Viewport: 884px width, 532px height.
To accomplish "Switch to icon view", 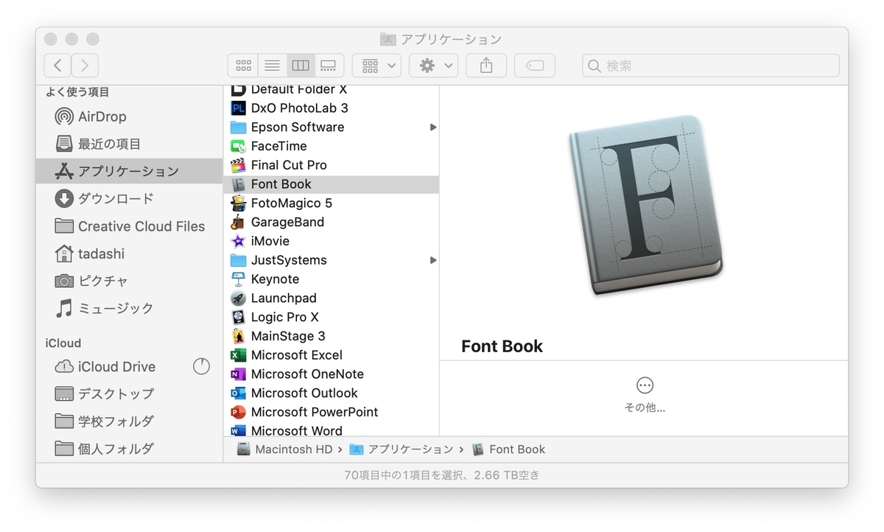I will coord(243,66).
